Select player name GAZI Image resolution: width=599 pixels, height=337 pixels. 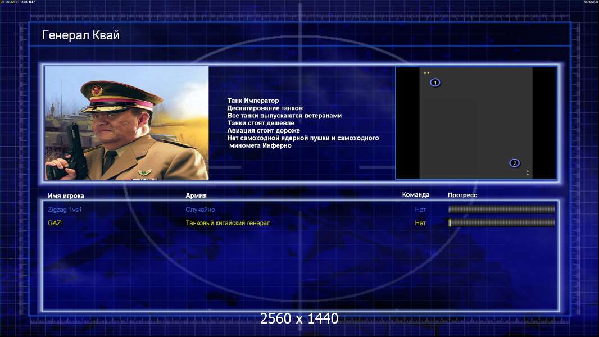click(56, 223)
